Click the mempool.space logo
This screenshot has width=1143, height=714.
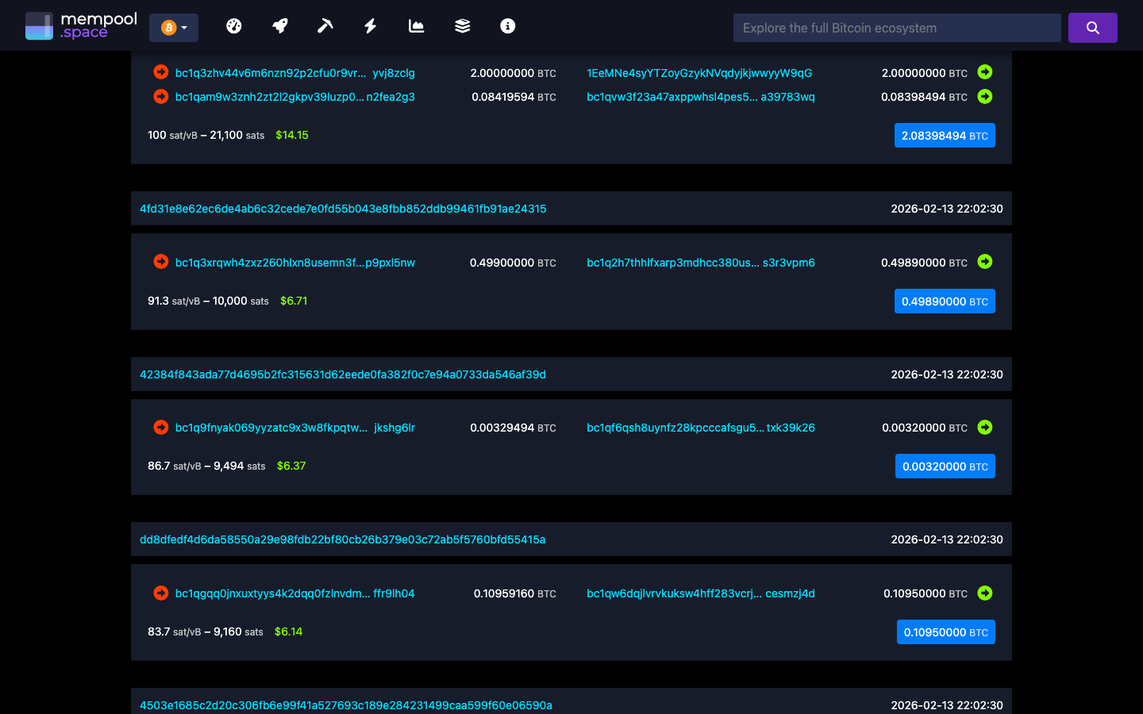coord(80,25)
